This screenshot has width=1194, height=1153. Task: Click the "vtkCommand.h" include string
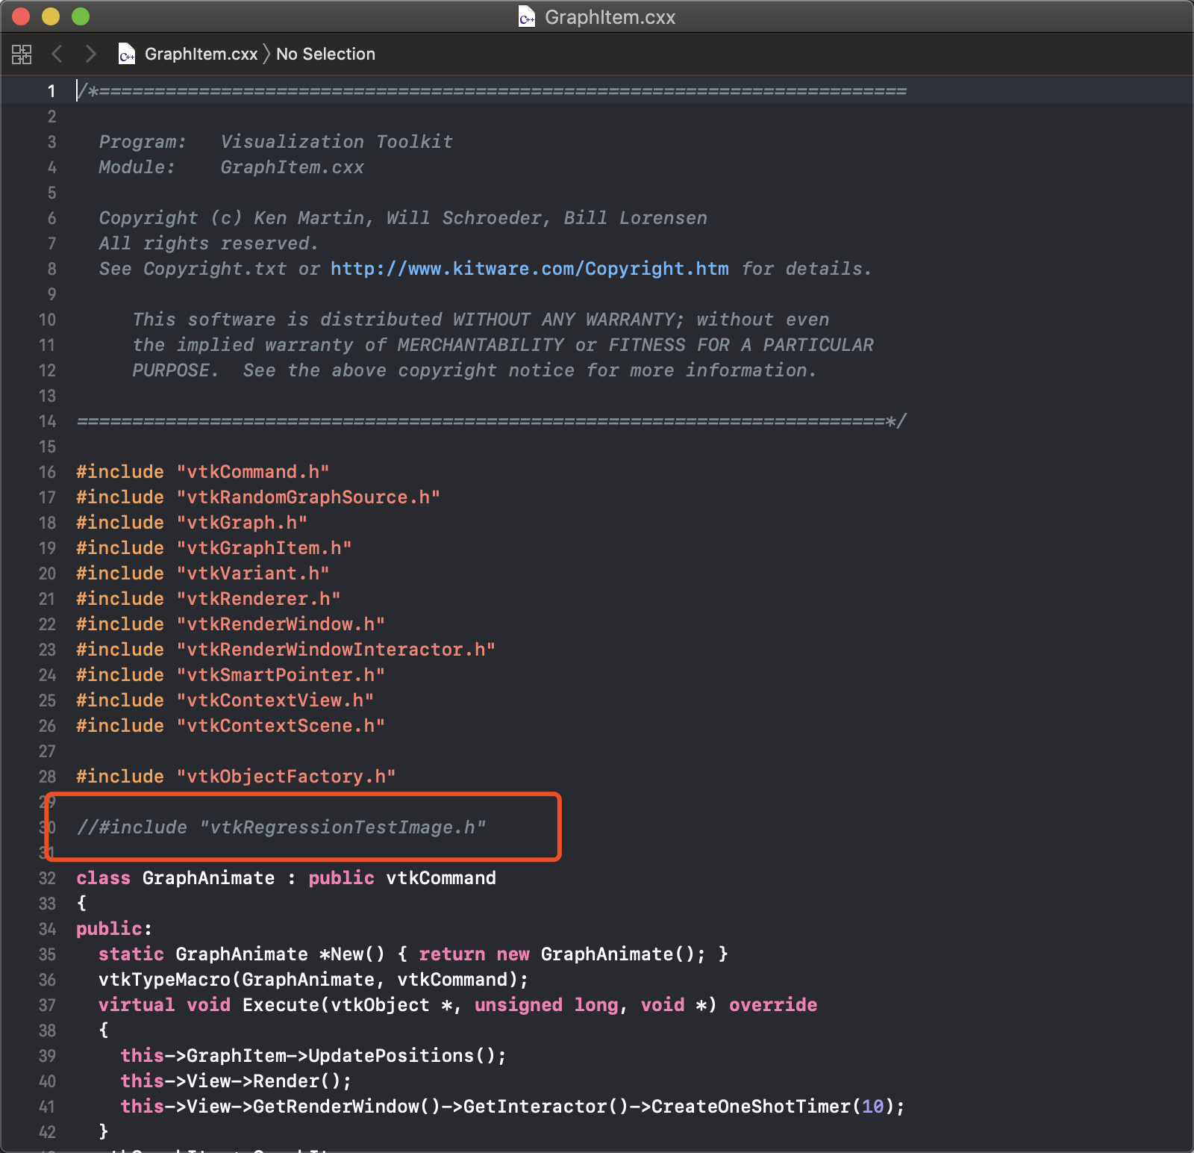[x=253, y=472]
